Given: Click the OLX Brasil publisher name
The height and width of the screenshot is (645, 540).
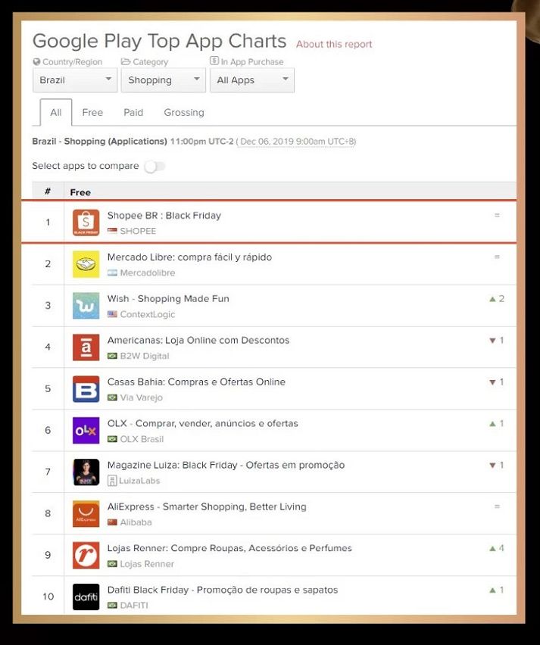Looking at the screenshot, I should 142,439.
